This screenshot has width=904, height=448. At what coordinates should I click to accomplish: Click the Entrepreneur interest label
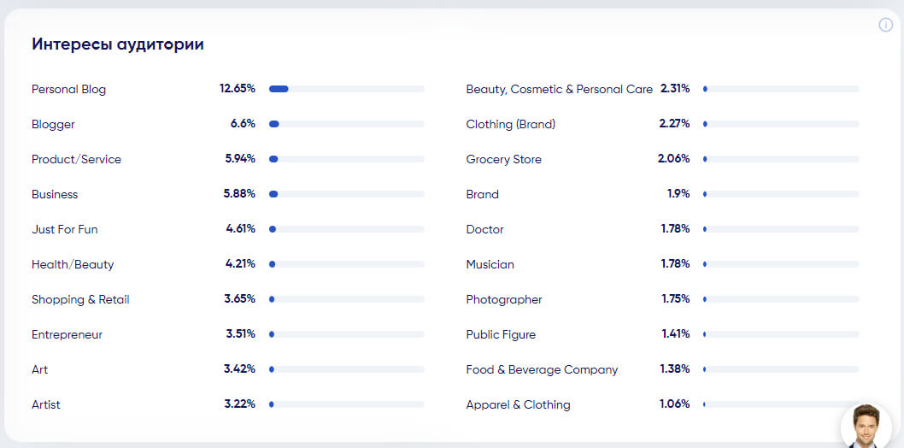67,334
